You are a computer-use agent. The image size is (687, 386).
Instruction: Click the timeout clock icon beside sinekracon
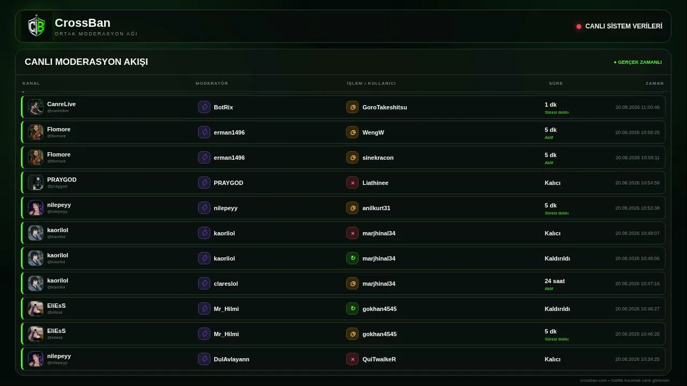click(352, 158)
